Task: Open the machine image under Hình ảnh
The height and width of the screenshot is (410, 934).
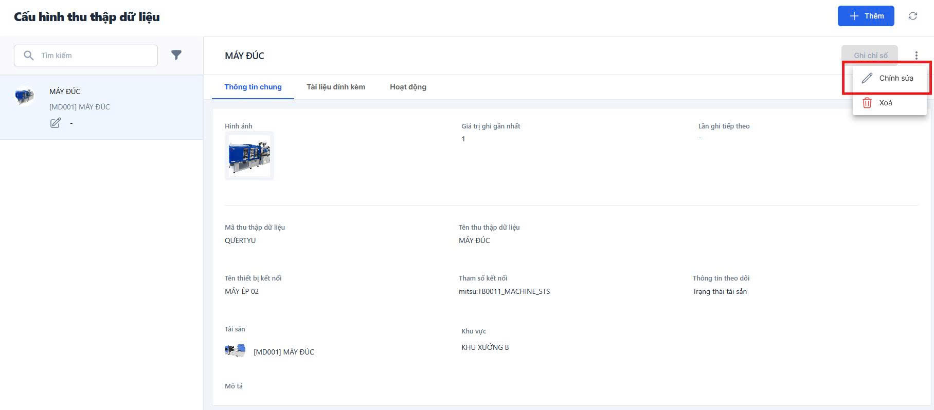Action: click(249, 156)
